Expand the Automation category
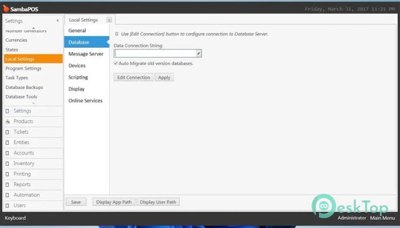Screen dimensions: 400x228 pyautogui.click(x=33, y=195)
